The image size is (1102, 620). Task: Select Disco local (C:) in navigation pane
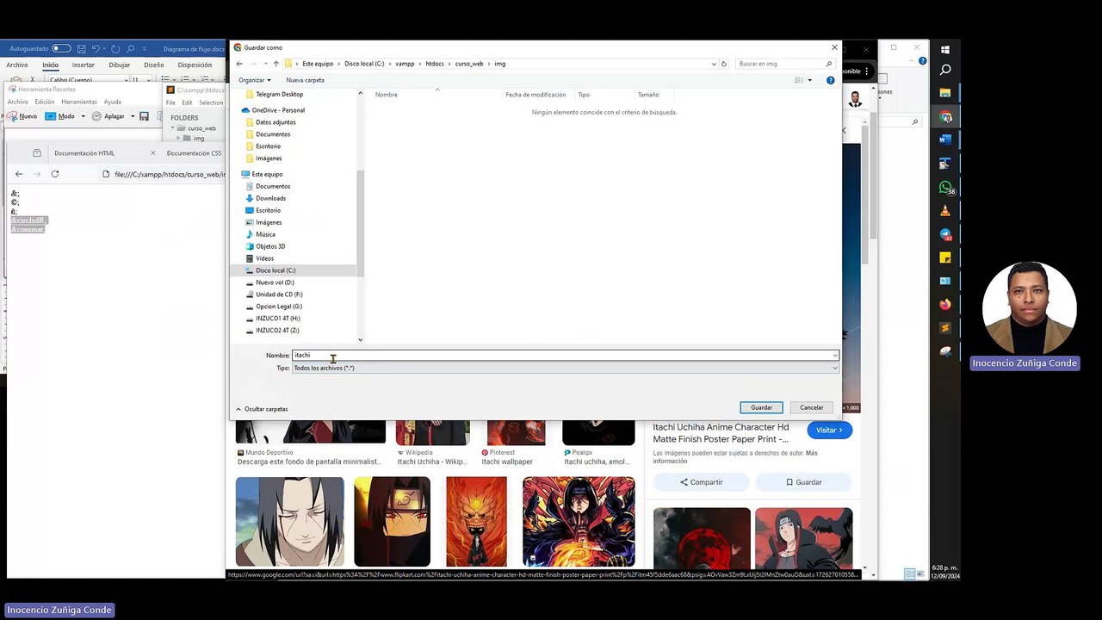[x=270, y=270]
